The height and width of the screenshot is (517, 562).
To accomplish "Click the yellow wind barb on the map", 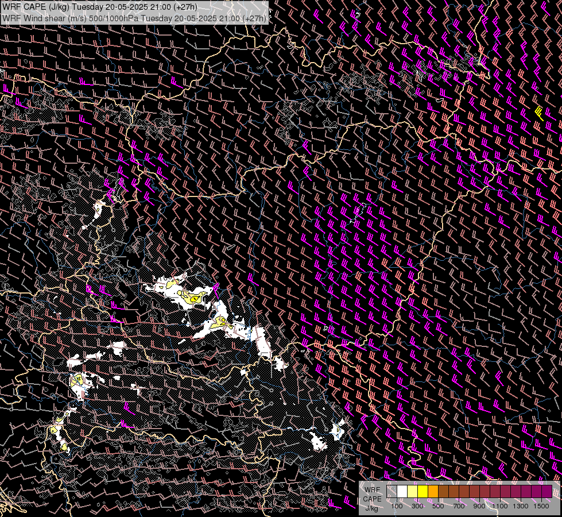I will [x=540, y=113].
